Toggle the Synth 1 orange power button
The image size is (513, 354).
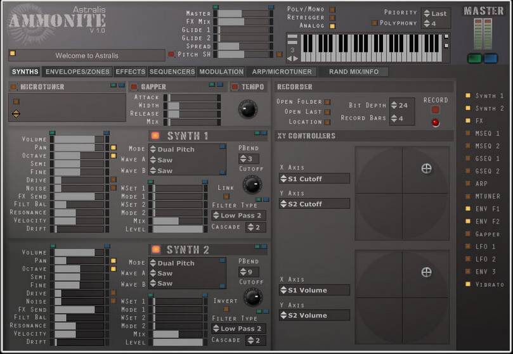tap(156, 136)
